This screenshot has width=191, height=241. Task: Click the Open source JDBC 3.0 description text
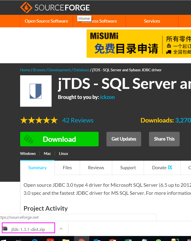(x=107, y=189)
